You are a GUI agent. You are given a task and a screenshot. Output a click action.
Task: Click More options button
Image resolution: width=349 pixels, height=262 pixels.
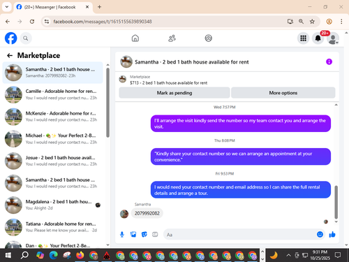283,93
